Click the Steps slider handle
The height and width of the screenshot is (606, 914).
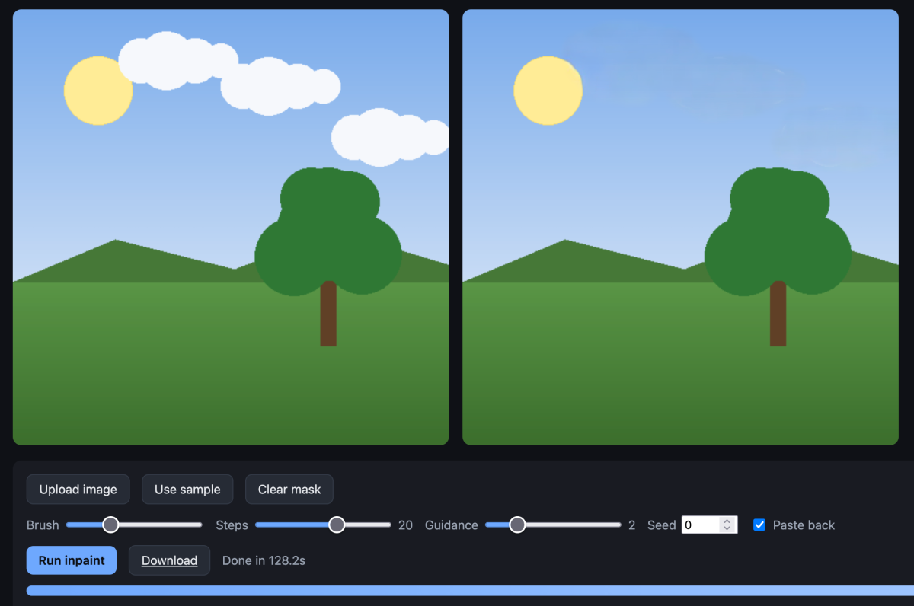tap(337, 525)
